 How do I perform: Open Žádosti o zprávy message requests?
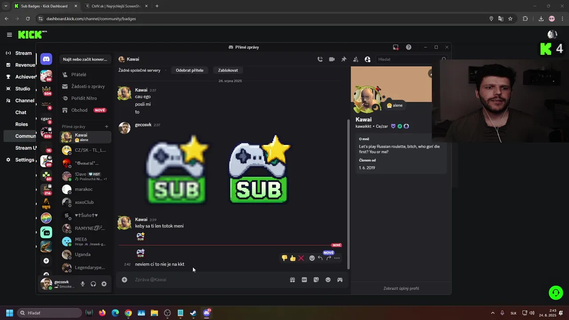click(85, 86)
